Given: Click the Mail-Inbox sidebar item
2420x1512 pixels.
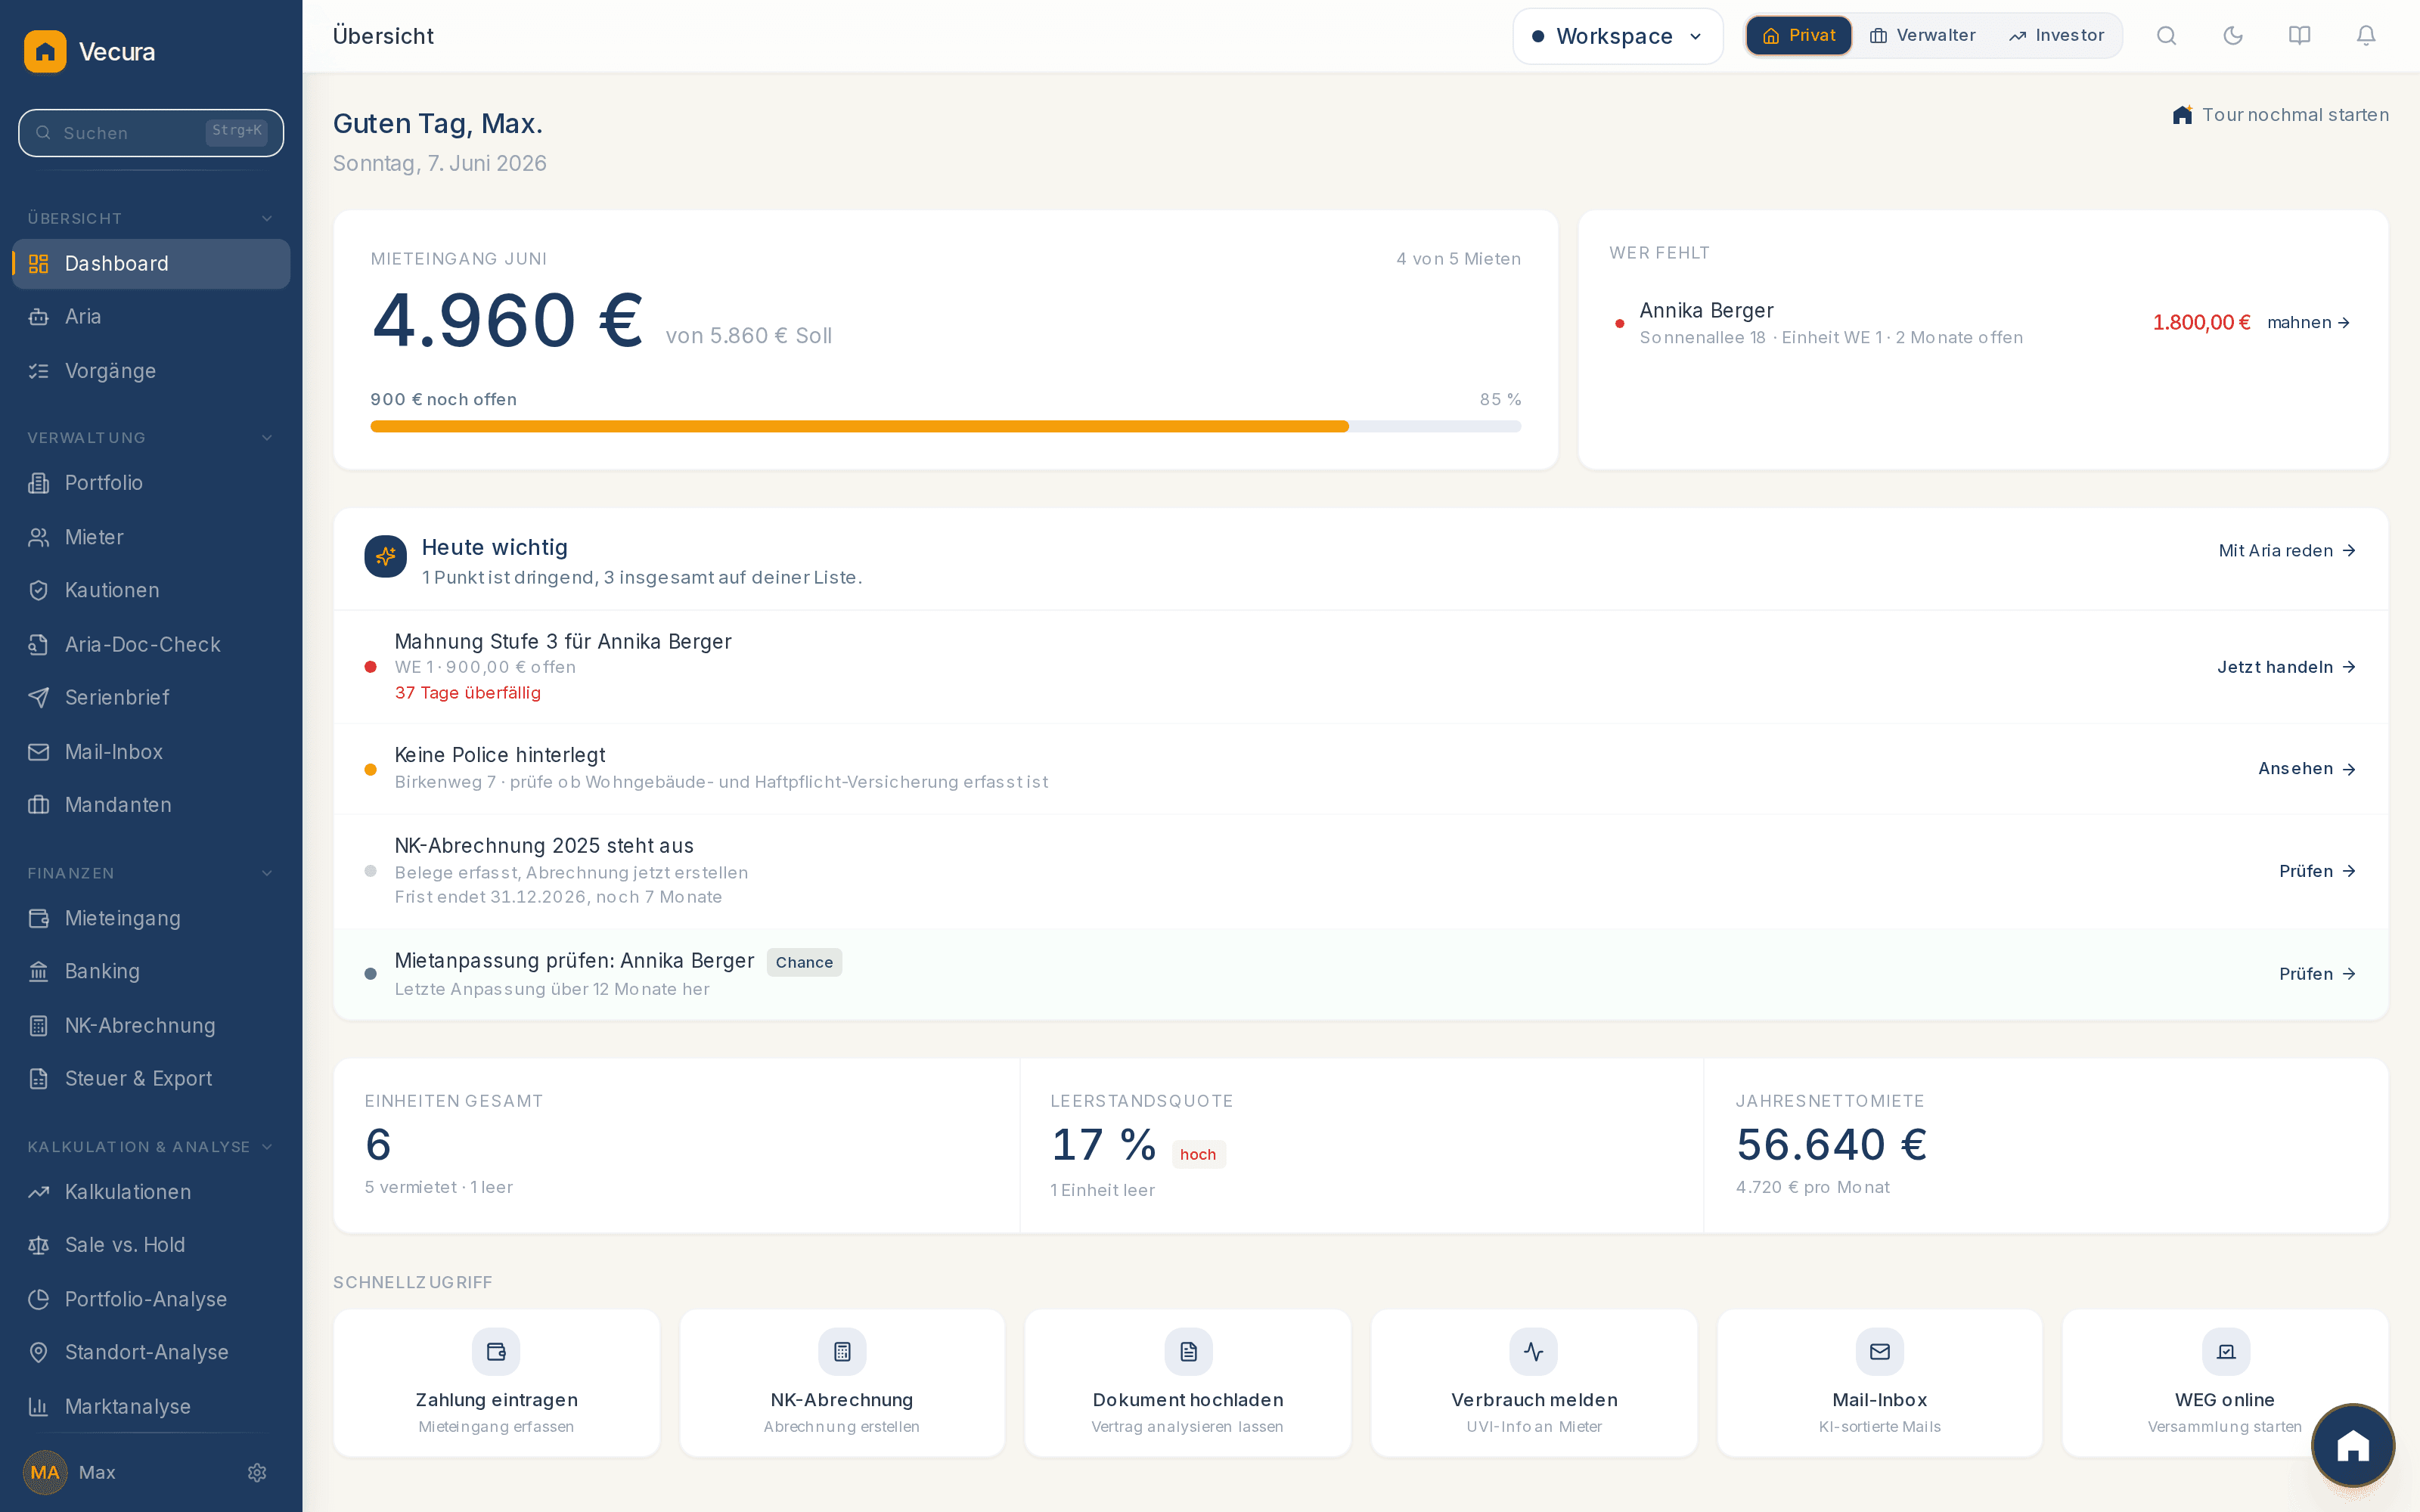Looking at the screenshot, I should (x=151, y=752).
